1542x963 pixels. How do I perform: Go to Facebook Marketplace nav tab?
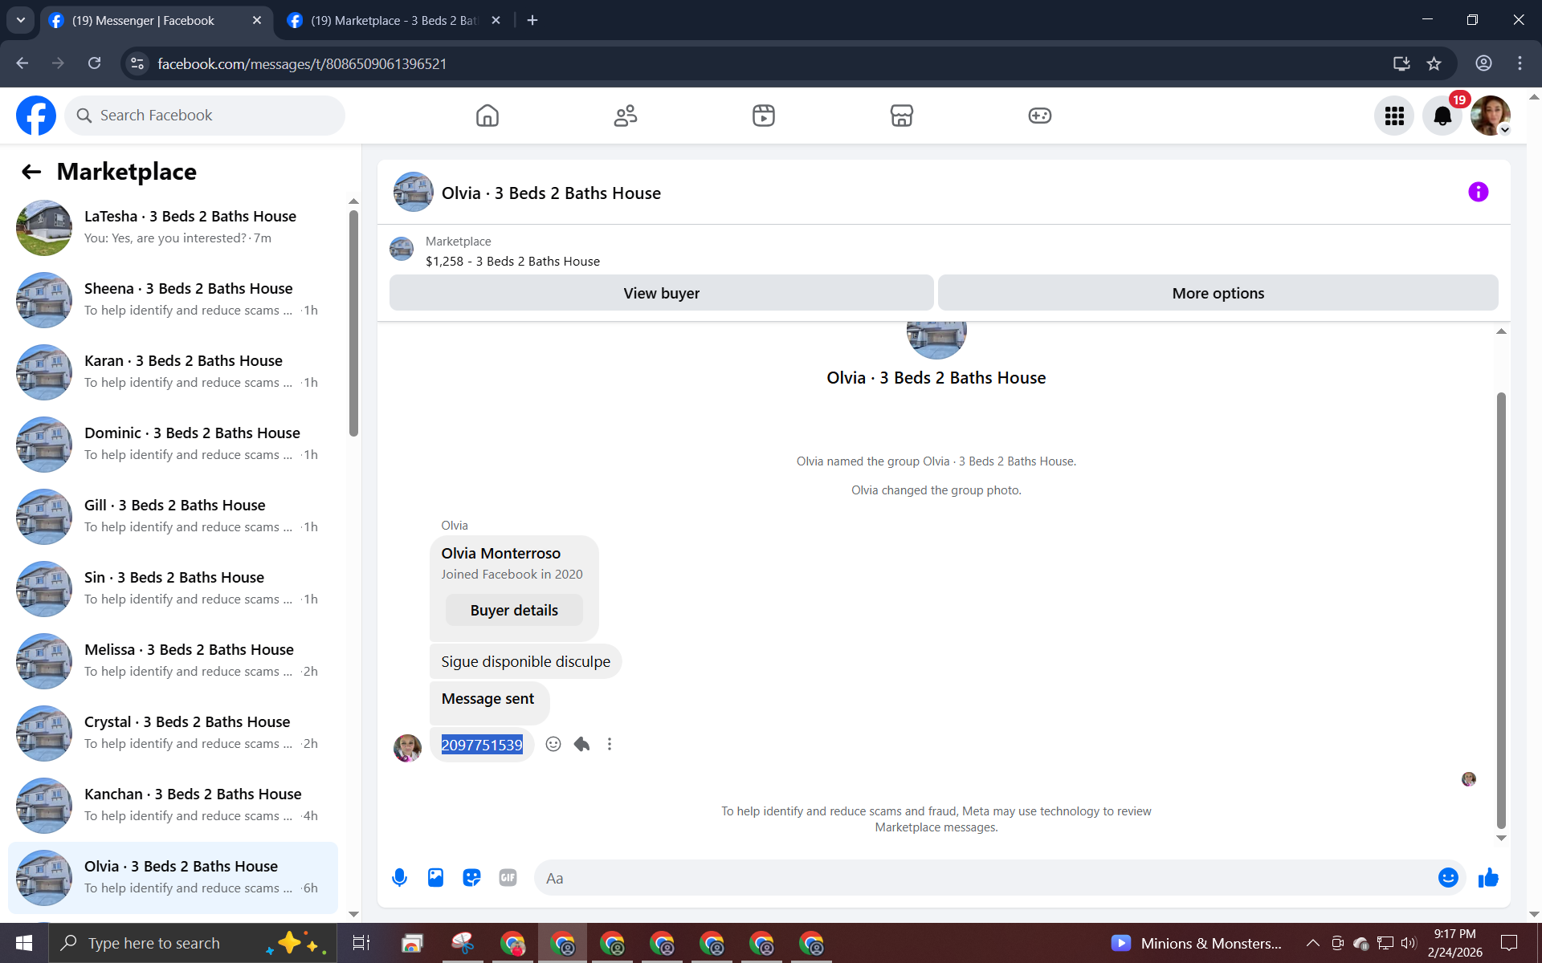pos(901,116)
